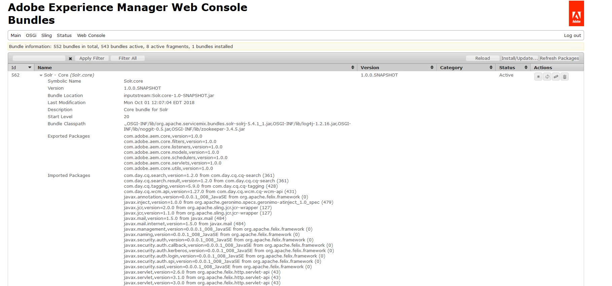Click Bundle Location inputstream jar value
612x286 pixels.
point(169,96)
